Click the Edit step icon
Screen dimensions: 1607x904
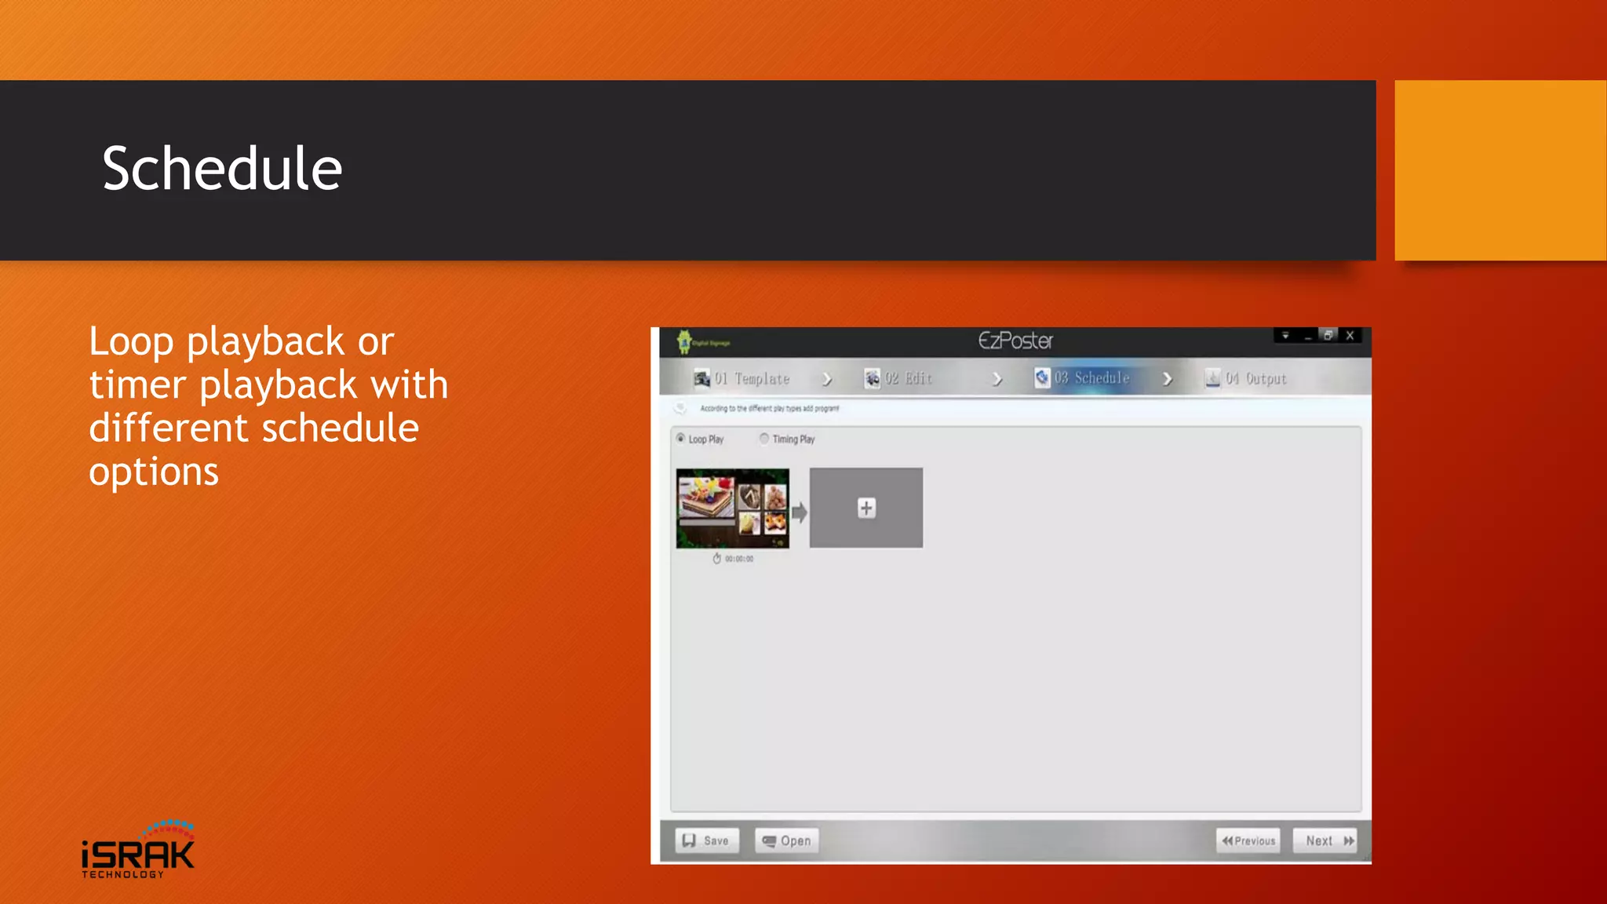(872, 378)
